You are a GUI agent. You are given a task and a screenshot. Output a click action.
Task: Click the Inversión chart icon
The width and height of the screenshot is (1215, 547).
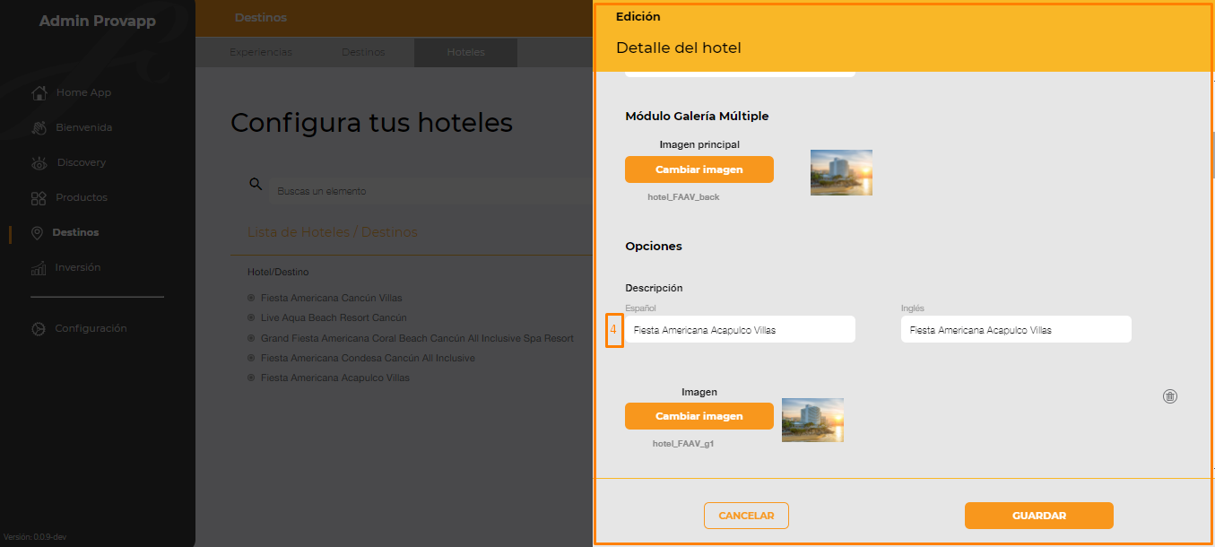tap(39, 267)
